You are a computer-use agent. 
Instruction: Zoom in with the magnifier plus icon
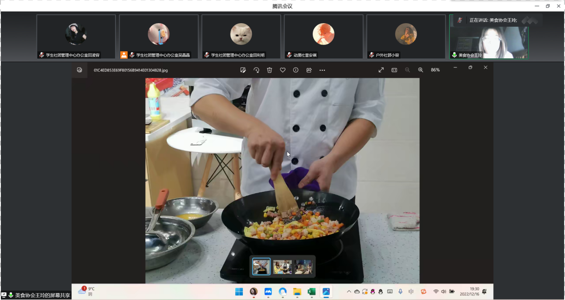421,70
